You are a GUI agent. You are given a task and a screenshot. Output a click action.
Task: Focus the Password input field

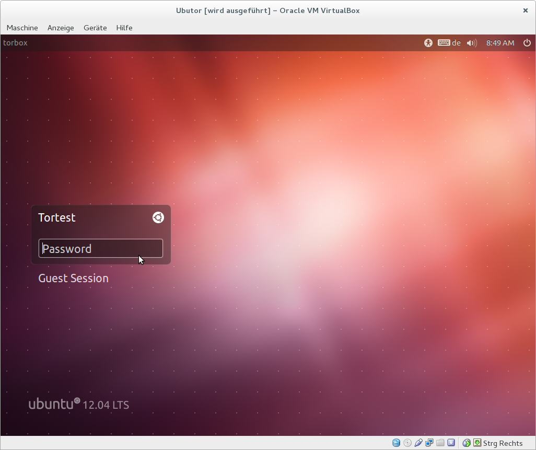click(100, 248)
